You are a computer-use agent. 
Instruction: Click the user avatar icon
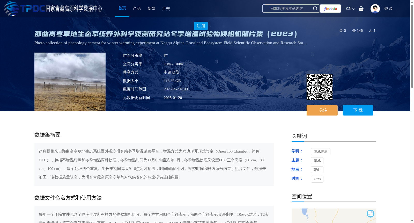pos(375,9)
